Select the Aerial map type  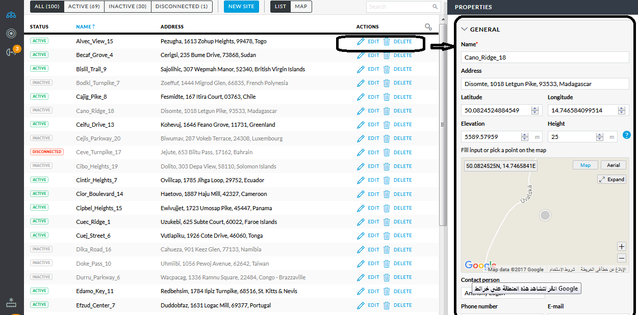pos(613,165)
